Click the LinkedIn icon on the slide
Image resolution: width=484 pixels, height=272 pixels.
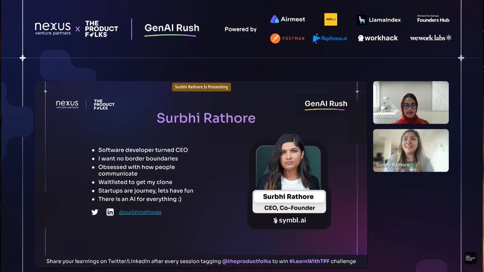110,212
